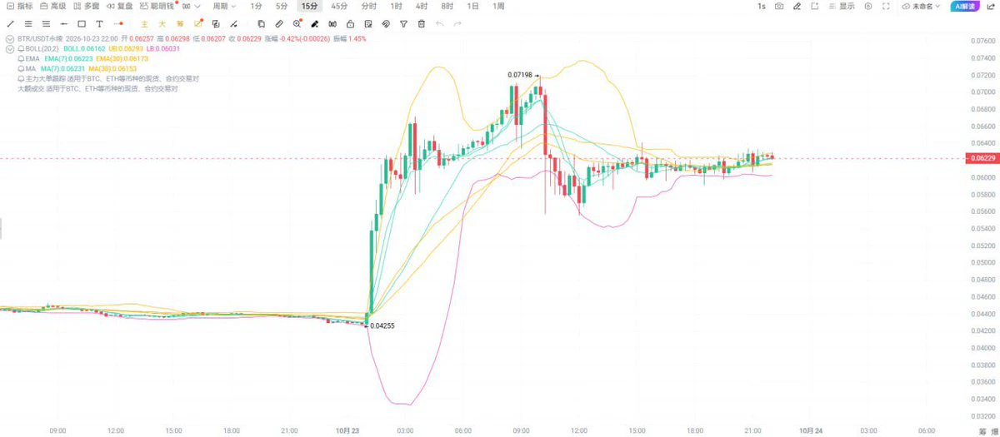This screenshot has height=437, width=1000.
Task: Click the share export icon
Action: [990, 7]
